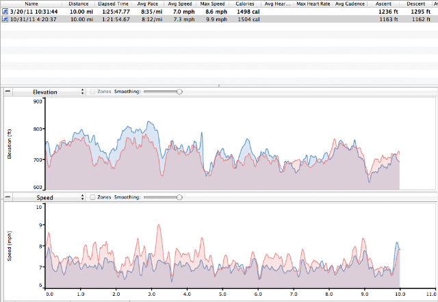The width and height of the screenshot is (438, 302).
Task: Click the 1498 cal value
Action: tap(248, 12)
